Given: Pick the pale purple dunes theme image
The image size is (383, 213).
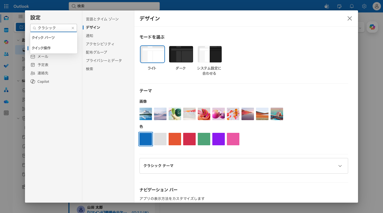Looking at the screenshot, I should click(x=160, y=114).
